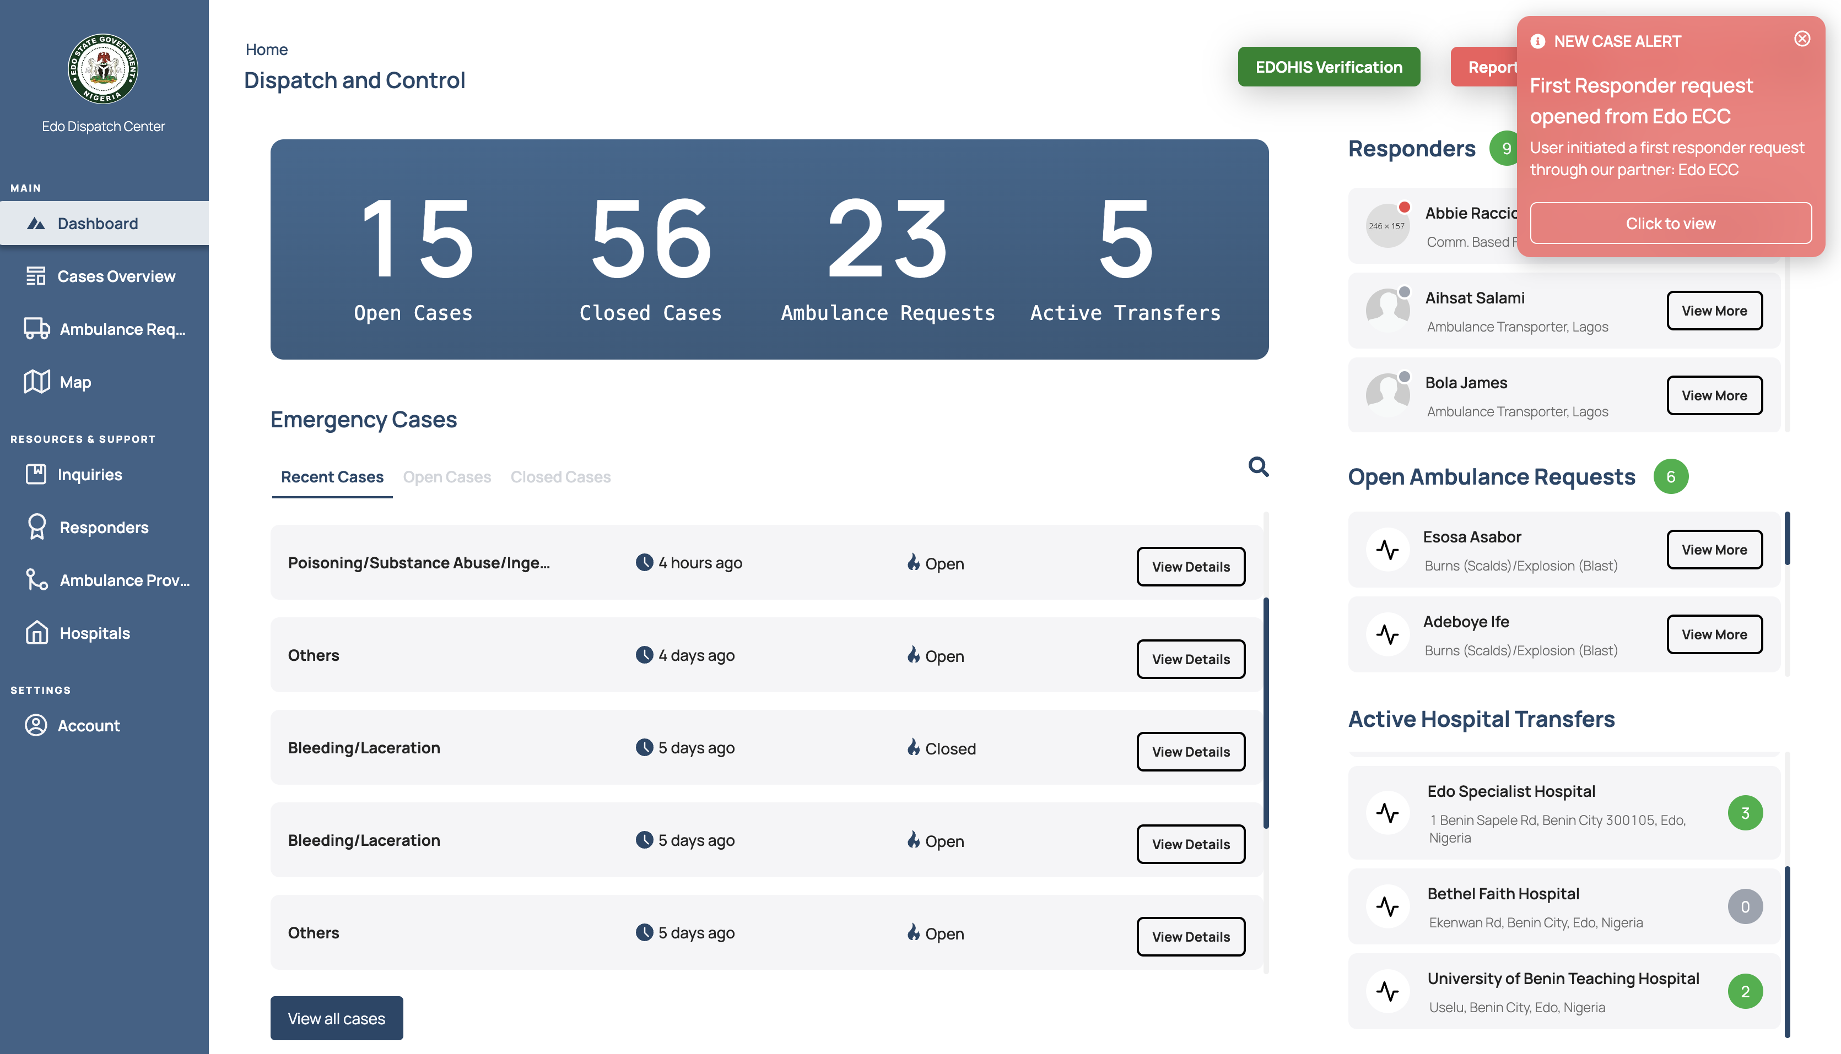
Task: Click the EDOHIS Verification button
Action: point(1328,67)
